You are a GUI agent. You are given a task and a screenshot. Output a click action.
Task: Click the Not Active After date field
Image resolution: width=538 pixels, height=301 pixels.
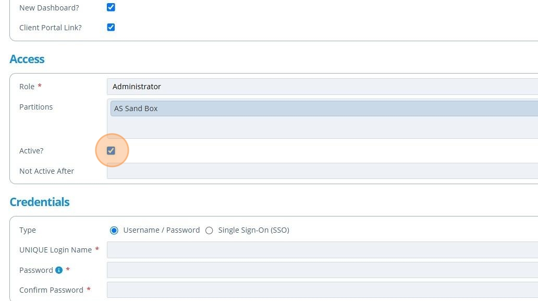322,171
